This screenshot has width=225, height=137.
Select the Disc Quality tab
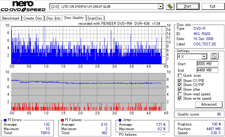point(74,18)
